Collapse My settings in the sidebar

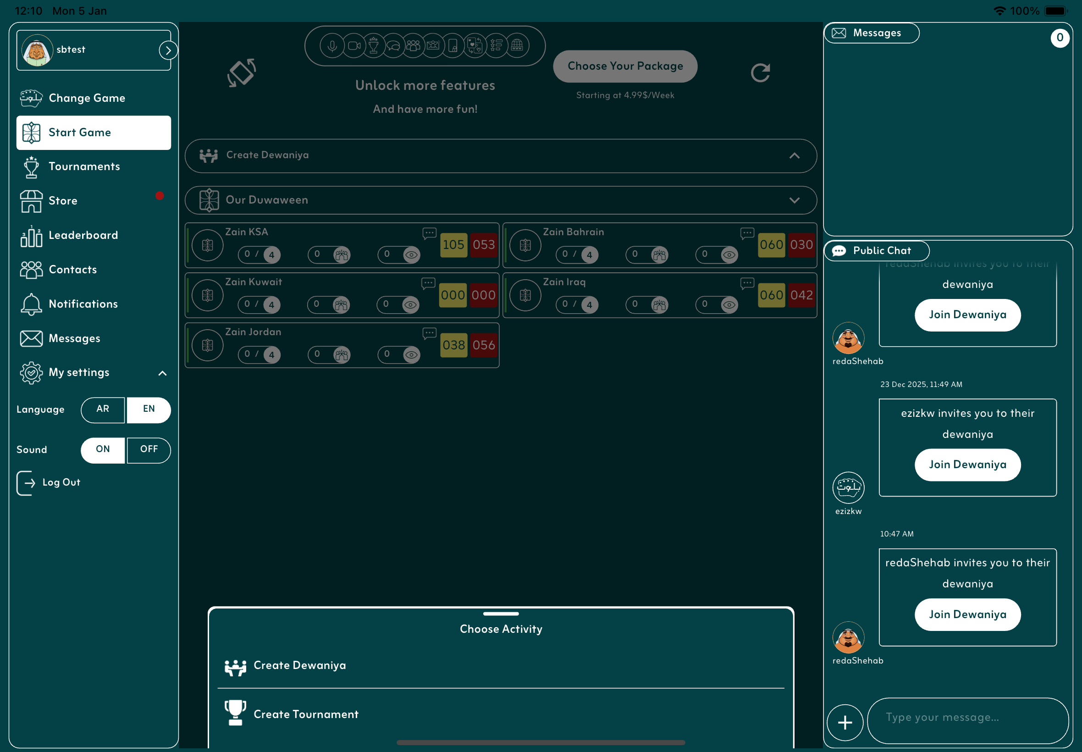pos(162,373)
